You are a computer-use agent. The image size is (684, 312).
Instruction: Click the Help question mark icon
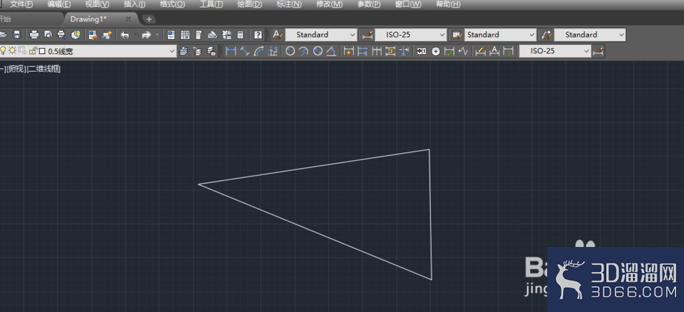259,34
